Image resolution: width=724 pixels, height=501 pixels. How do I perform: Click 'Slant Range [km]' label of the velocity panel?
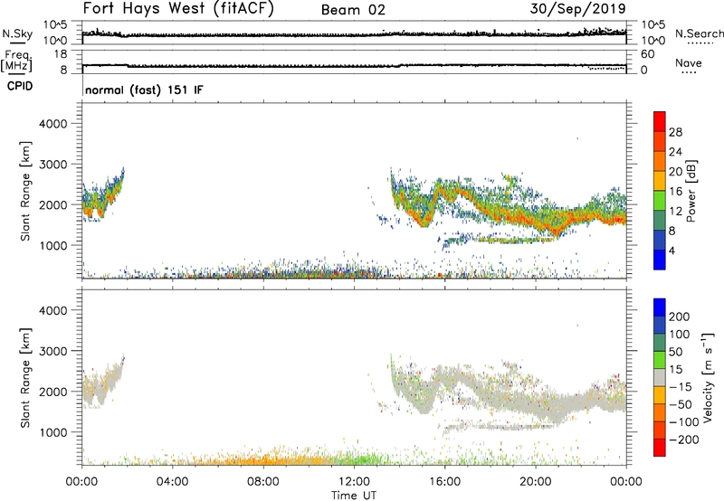click(x=25, y=378)
